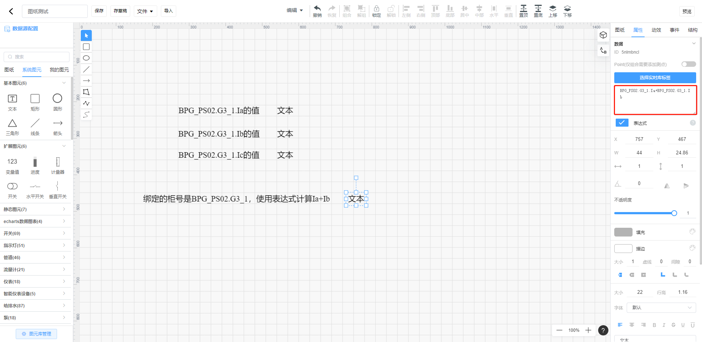Toggle italic text formatting

[664, 325]
